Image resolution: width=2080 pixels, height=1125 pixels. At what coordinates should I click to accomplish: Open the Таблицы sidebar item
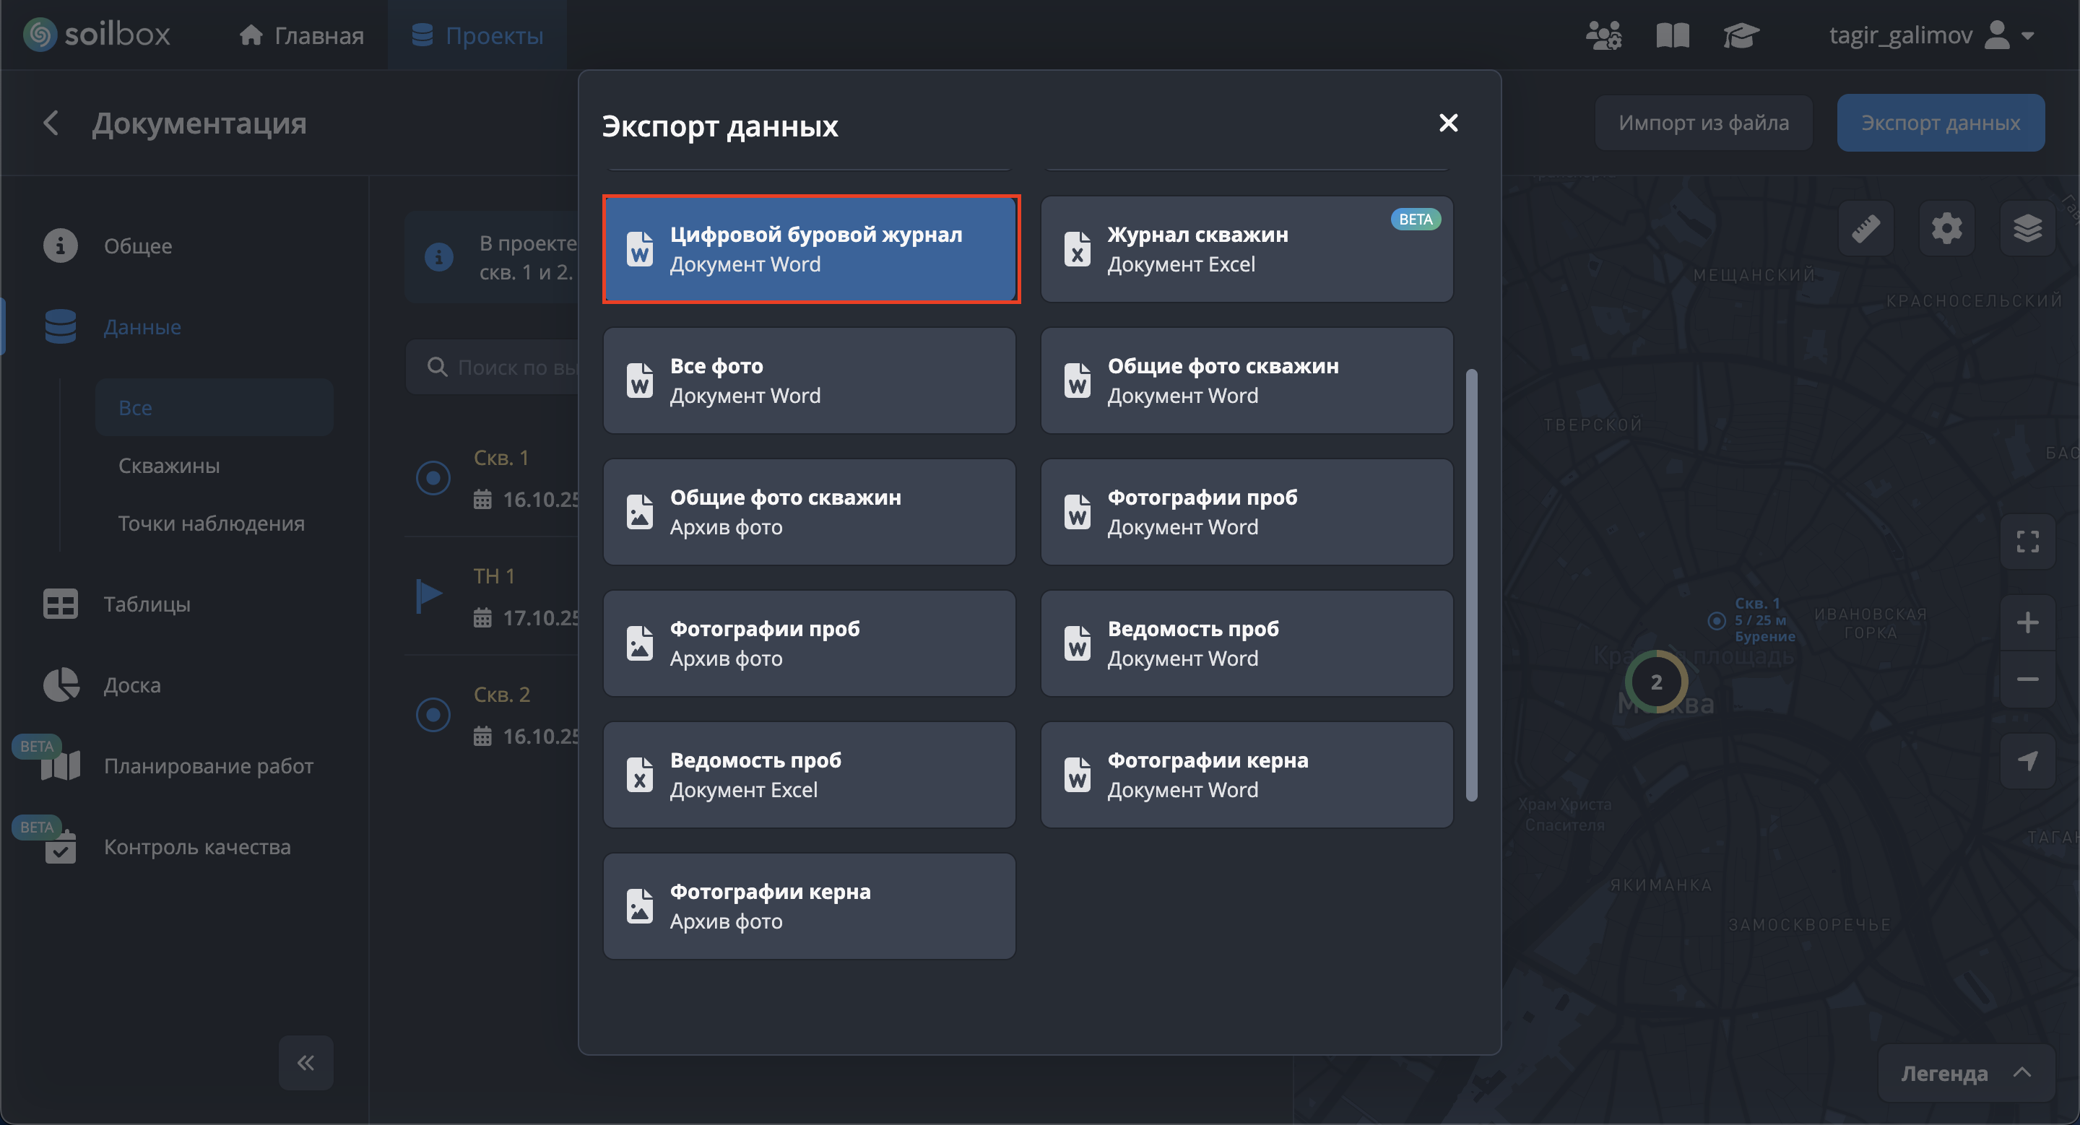click(x=146, y=604)
